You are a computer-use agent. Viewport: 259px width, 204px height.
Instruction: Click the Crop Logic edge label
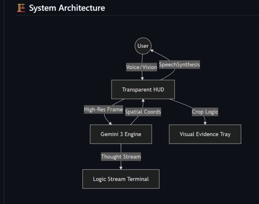click(205, 112)
